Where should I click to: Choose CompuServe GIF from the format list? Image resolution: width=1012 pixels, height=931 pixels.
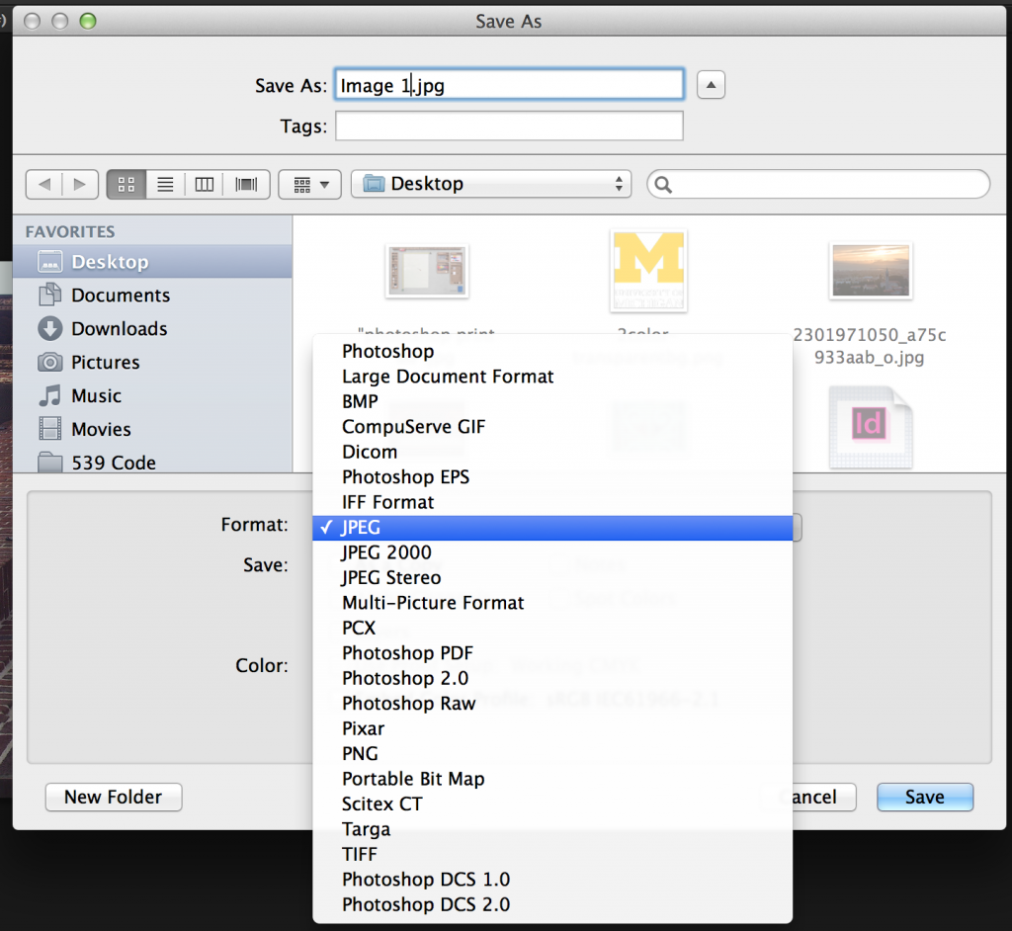click(x=413, y=426)
